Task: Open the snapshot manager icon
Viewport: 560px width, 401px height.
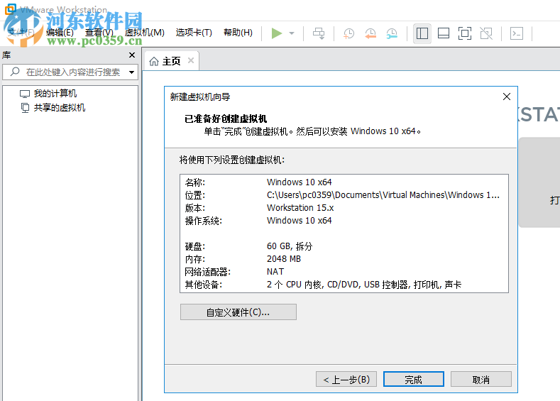Action: pyautogui.click(x=392, y=33)
